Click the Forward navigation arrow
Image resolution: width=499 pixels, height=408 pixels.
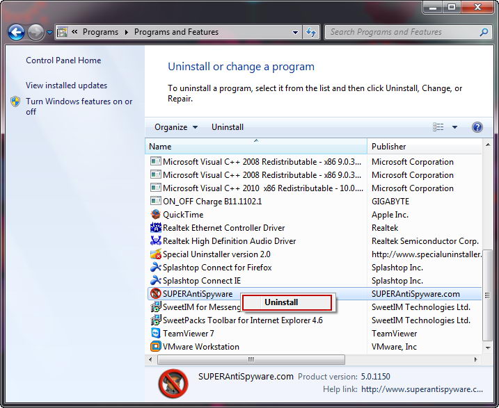tap(35, 33)
